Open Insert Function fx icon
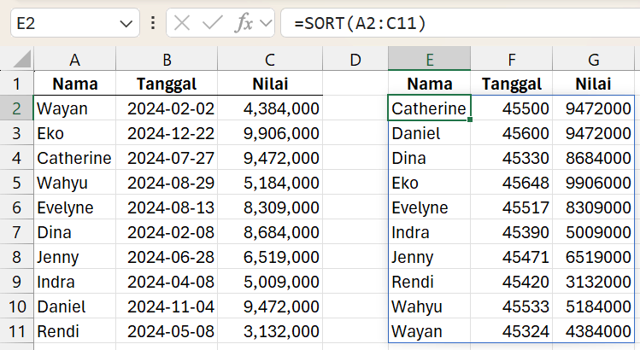The image size is (640, 350). pyautogui.click(x=244, y=23)
